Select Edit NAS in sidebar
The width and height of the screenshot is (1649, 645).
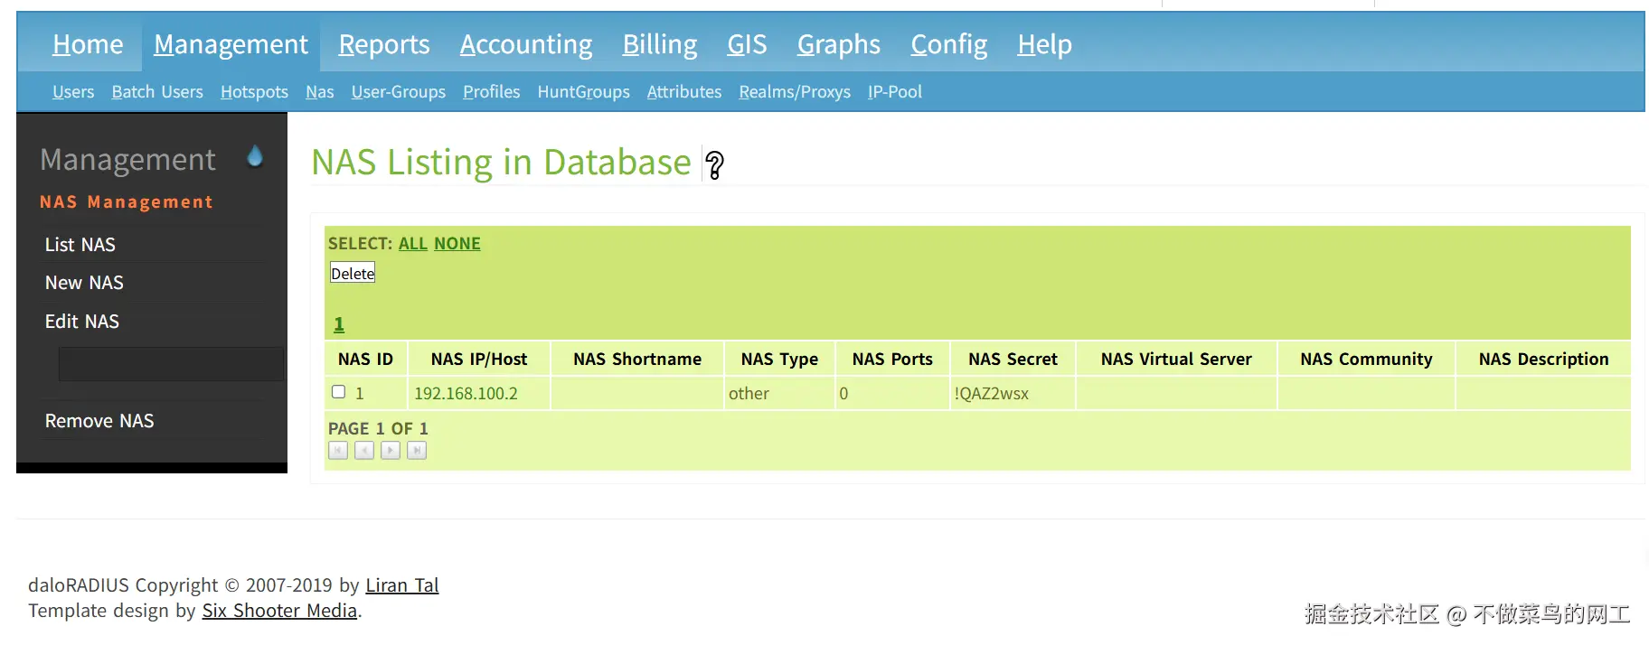(82, 322)
